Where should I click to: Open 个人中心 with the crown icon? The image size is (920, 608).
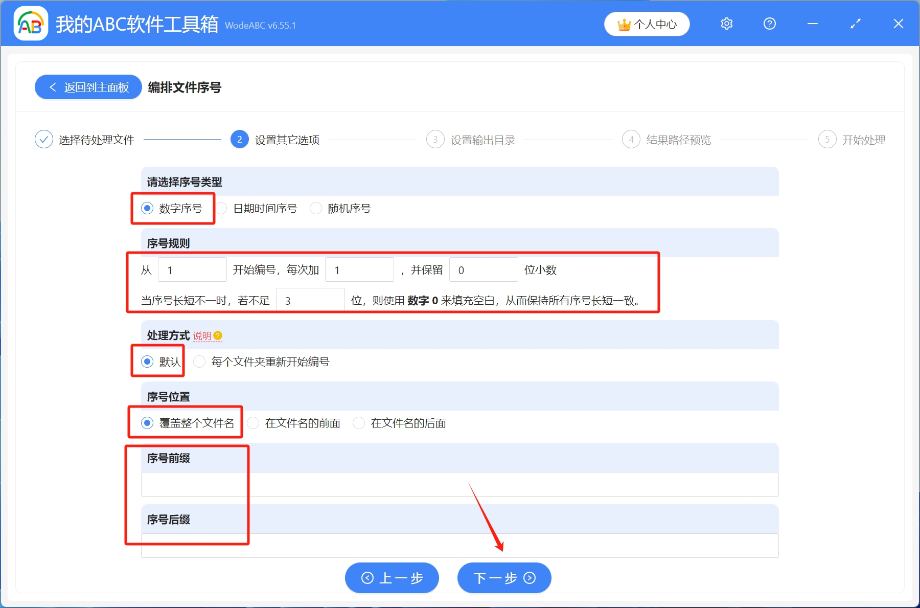click(647, 24)
